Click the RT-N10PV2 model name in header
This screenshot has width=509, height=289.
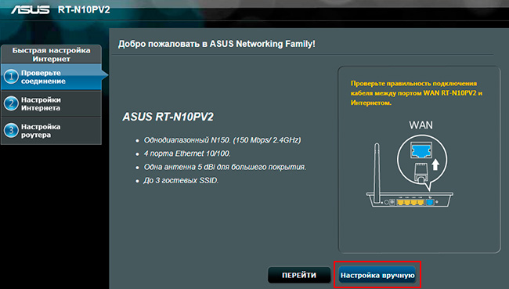(84, 9)
